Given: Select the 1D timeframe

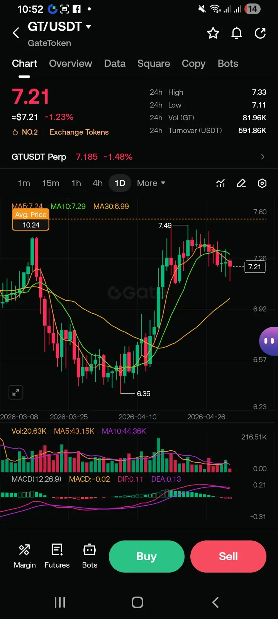Looking at the screenshot, I should [120, 183].
